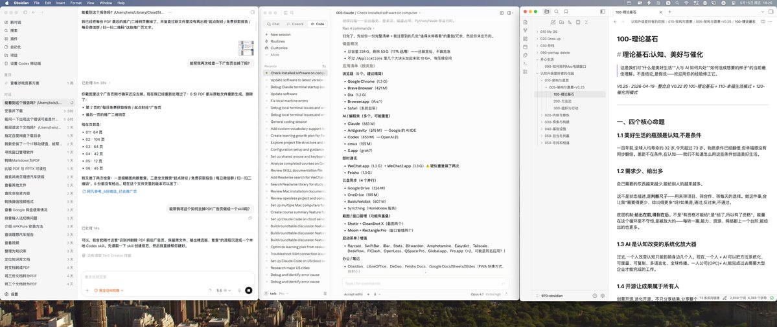Image resolution: width=777 pixels, height=327 pixels.
Task: Open graph view from Obsidian ribbon
Action: pyautogui.click(x=526, y=30)
